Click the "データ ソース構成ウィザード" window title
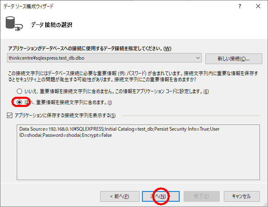 (x=29, y=6)
